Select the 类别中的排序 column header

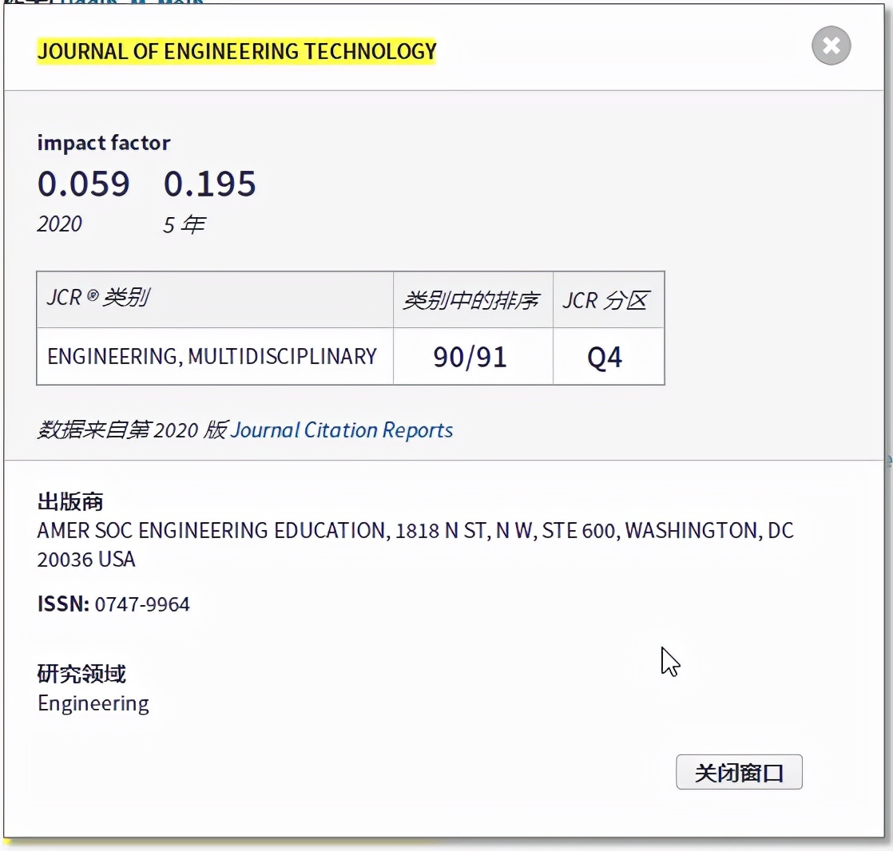click(x=470, y=300)
